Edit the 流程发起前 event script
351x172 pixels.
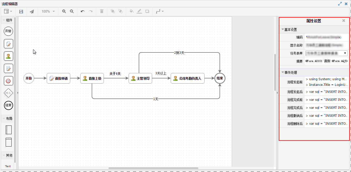point(326,82)
